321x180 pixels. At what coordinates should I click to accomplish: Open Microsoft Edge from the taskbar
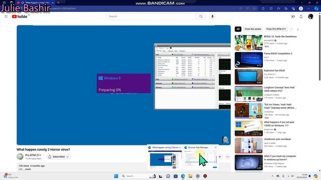point(183,176)
